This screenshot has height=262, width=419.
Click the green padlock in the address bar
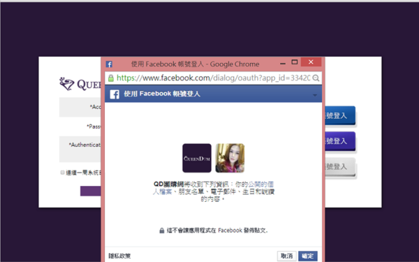pos(110,78)
